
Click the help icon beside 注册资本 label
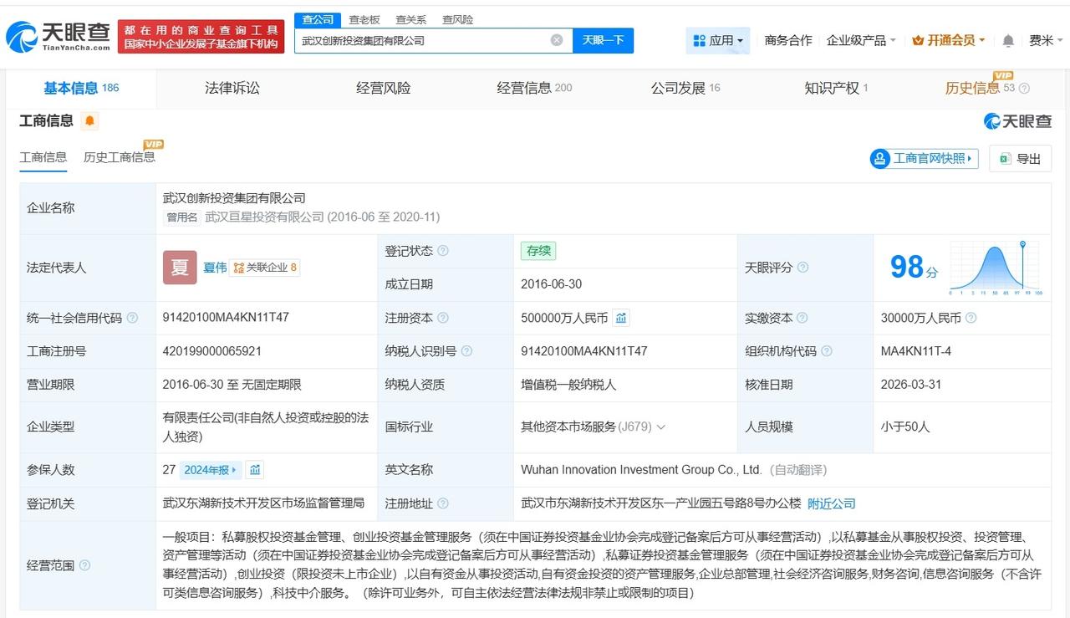(443, 318)
